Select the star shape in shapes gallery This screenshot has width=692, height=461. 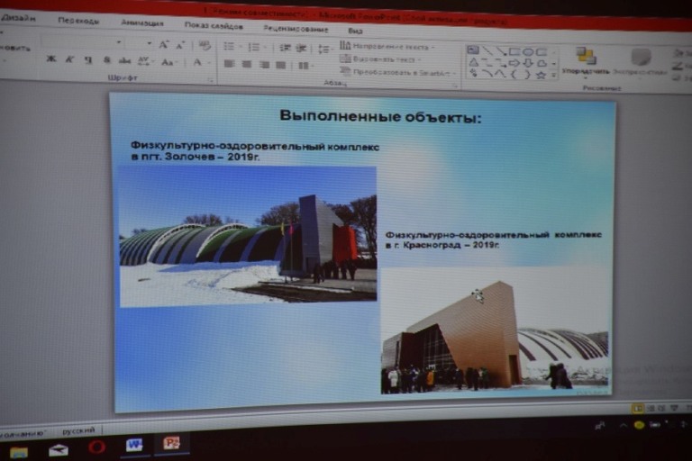[x=541, y=75]
